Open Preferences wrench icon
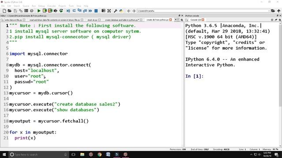The width and height of the screenshot is (282, 158). pos(115,11)
